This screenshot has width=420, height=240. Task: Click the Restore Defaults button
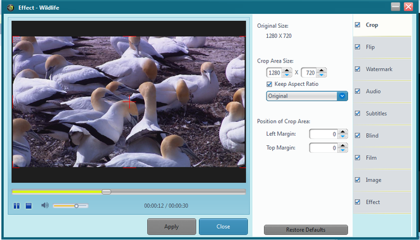[x=306, y=230]
